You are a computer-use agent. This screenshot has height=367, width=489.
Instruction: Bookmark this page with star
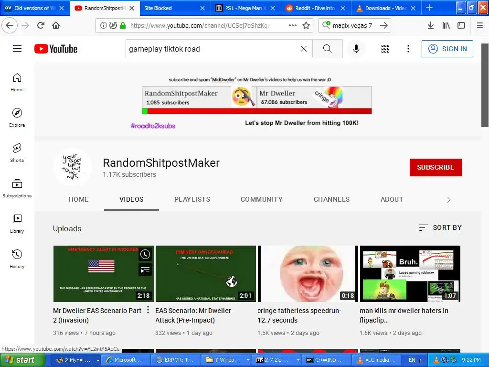(306, 25)
